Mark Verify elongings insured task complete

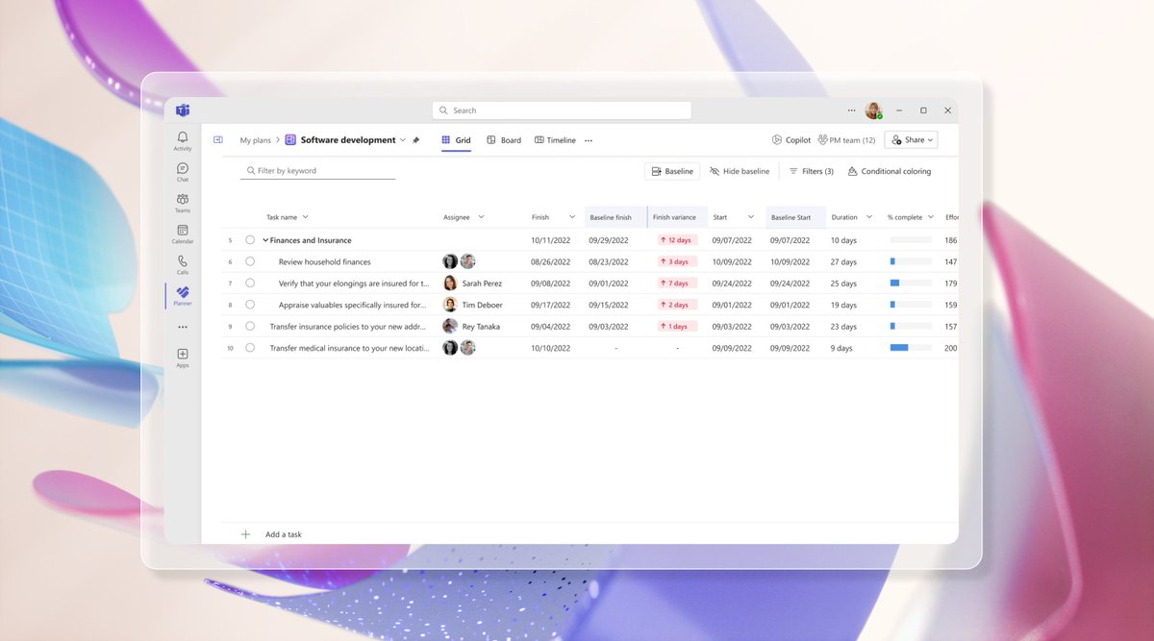(x=250, y=284)
